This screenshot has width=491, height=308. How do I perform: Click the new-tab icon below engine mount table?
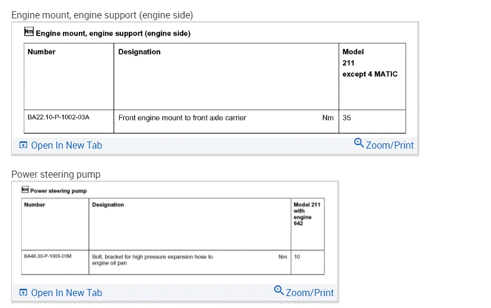pos(23,145)
